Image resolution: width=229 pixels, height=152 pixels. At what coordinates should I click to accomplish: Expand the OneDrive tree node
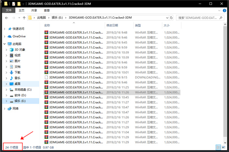pos(5,36)
